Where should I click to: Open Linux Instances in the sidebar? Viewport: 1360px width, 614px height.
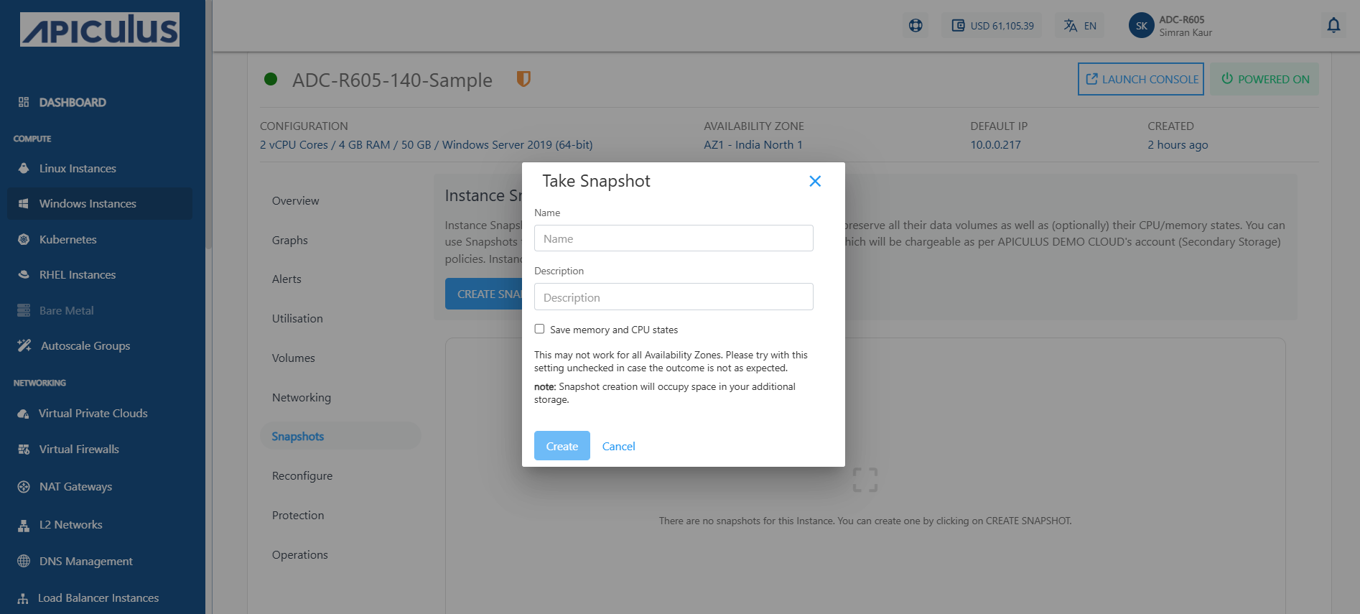(78, 168)
